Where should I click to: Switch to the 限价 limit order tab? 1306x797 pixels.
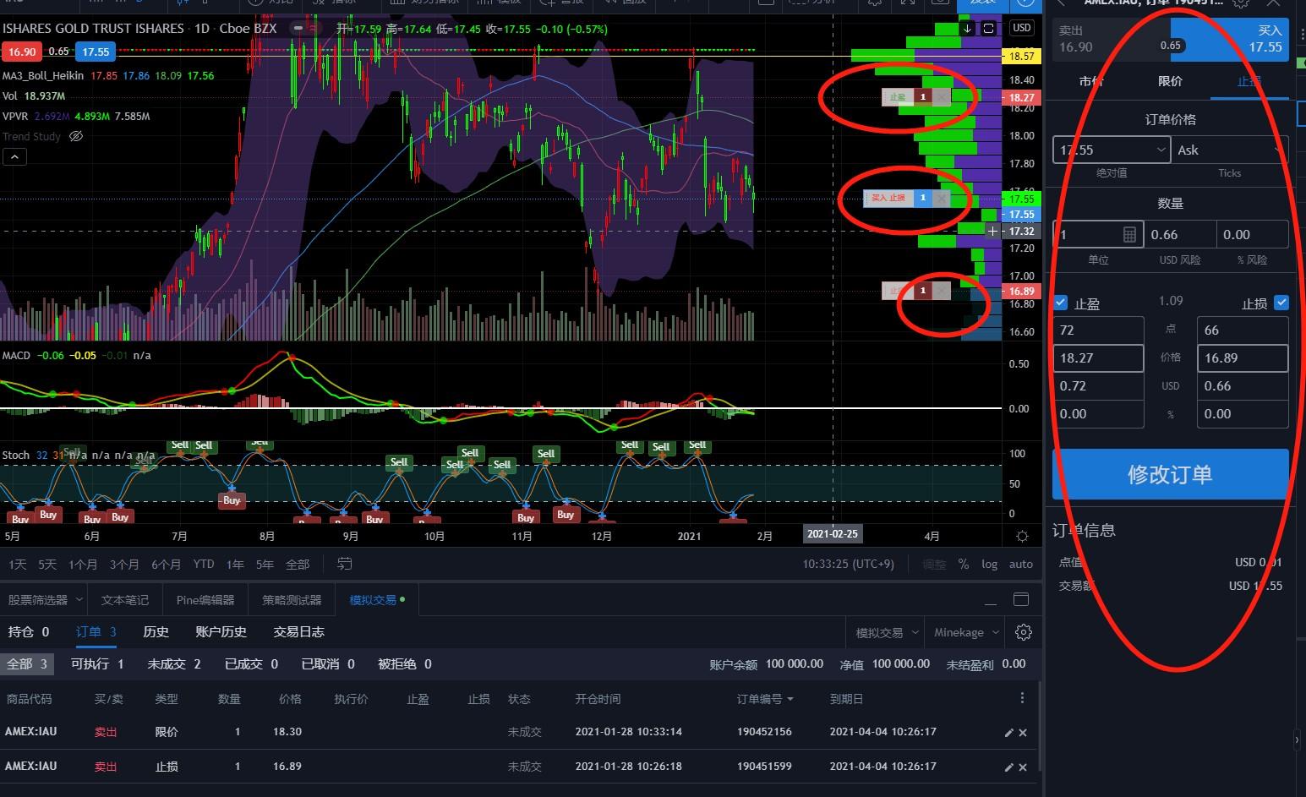(1170, 81)
